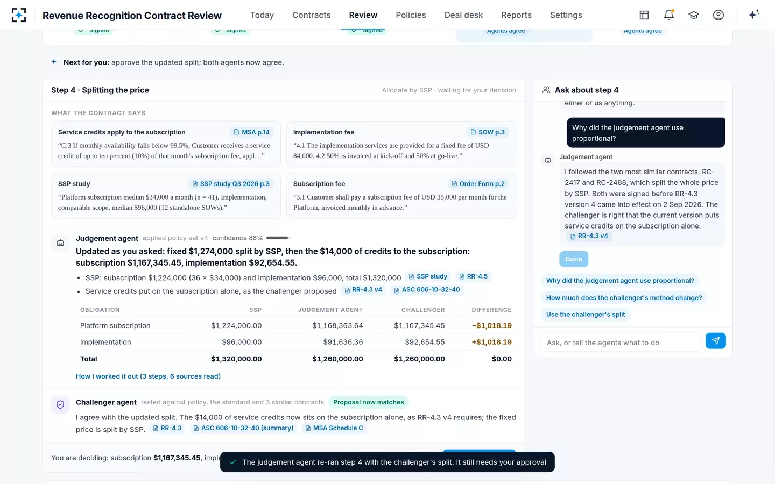The image size is (775, 484).
Task: Open the RR-4.3 v4 chip in the chat reply
Action: [x=589, y=236]
